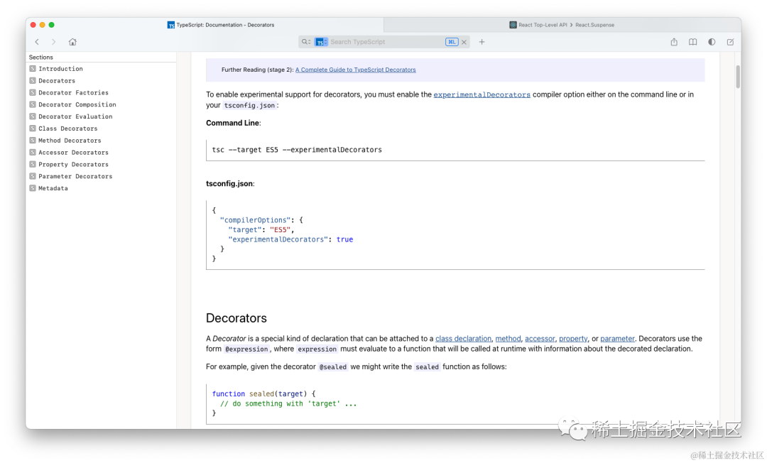The height and width of the screenshot is (463, 767).
Task: Select Metadata in the Sections list
Action: click(x=53, y=188)
